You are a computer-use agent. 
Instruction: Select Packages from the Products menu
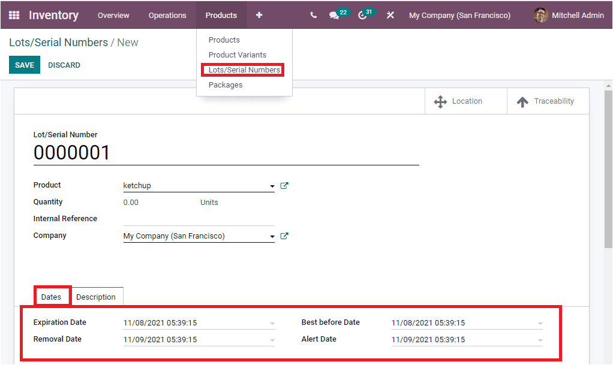click(x=226, y=85)
